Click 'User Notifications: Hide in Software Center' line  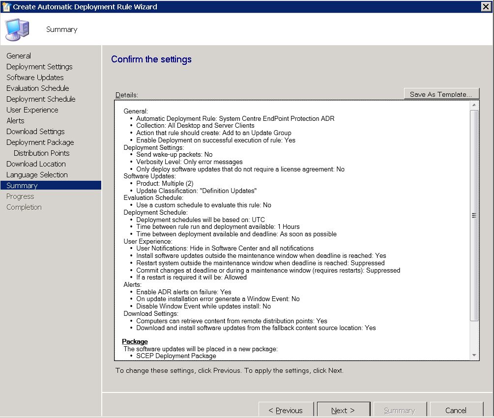coord(225,249)
